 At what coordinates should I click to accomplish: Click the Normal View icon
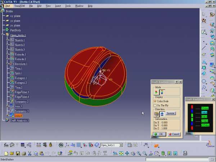coord(151,153)
